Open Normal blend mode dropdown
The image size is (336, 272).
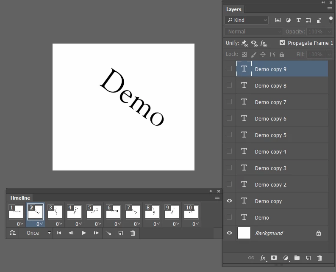click(253, 32)
